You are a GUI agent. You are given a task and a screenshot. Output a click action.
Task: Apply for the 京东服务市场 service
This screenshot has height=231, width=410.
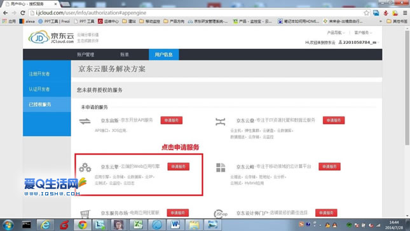coord(178,213)
